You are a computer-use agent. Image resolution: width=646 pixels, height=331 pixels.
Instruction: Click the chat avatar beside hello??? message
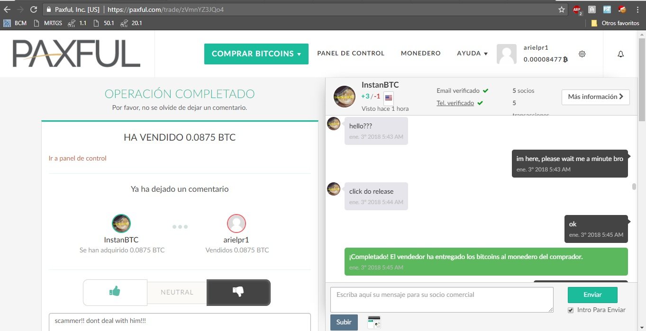point(334,124)
